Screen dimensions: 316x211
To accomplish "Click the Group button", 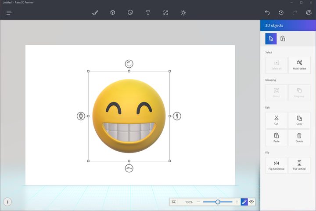I will 276,93.
